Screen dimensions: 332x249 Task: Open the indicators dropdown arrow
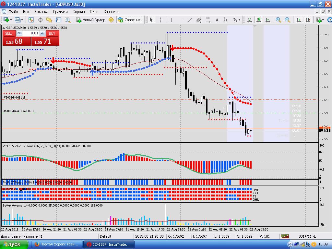pyautogui.click(x=323, y=20)
